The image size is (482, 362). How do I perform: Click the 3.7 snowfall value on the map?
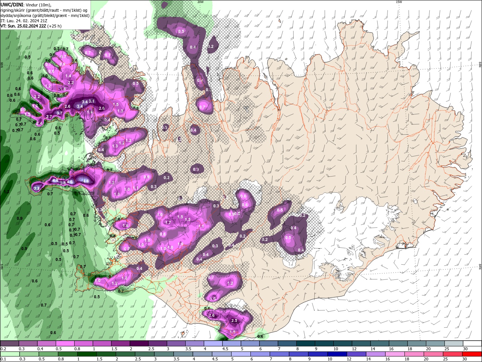coord(59,113)
